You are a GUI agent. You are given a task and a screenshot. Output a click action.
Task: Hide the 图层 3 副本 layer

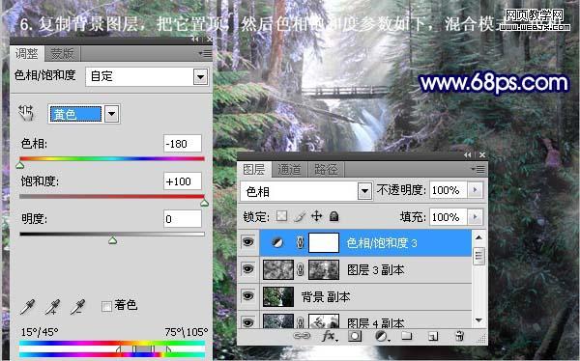[247, 269]
